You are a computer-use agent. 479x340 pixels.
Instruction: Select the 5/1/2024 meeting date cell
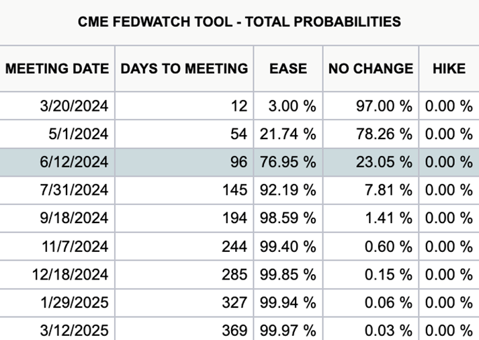click(x=57, y=134)
